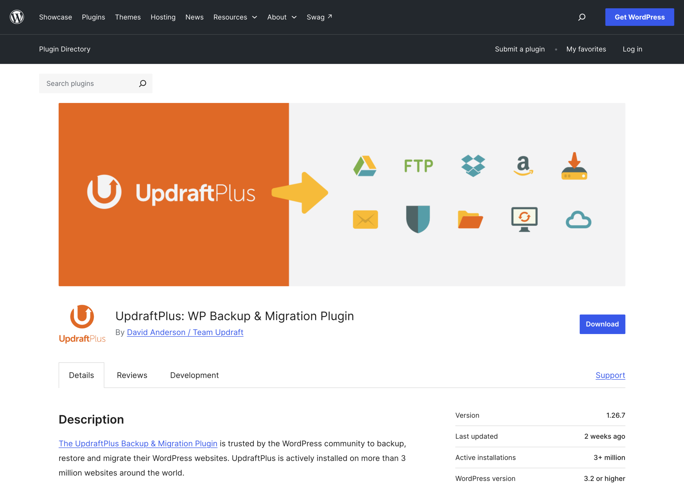
Task: Switch to the Reviews tab
Action: 132,375
